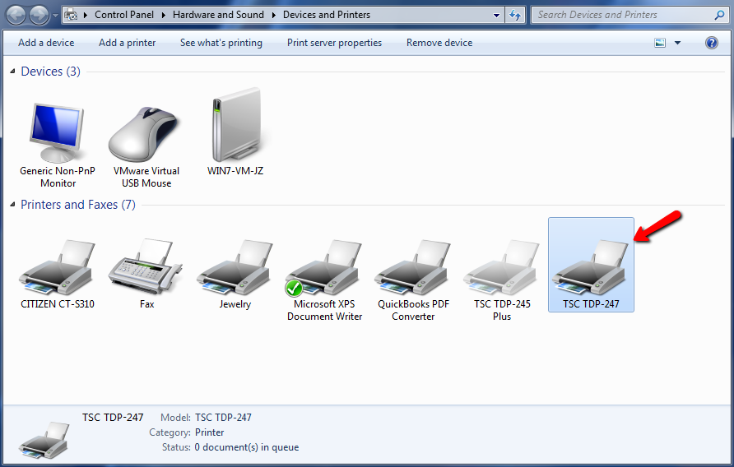
Task: Go back with the Back arrow
Action: pos(16,15)
